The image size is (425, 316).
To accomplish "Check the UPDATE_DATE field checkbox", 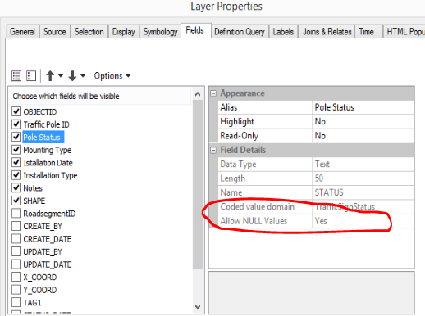I will click(16, 264).
